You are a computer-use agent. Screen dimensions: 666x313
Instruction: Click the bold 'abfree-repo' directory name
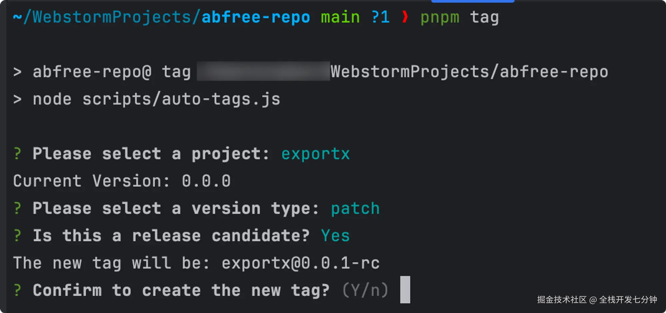coord(256,17)
